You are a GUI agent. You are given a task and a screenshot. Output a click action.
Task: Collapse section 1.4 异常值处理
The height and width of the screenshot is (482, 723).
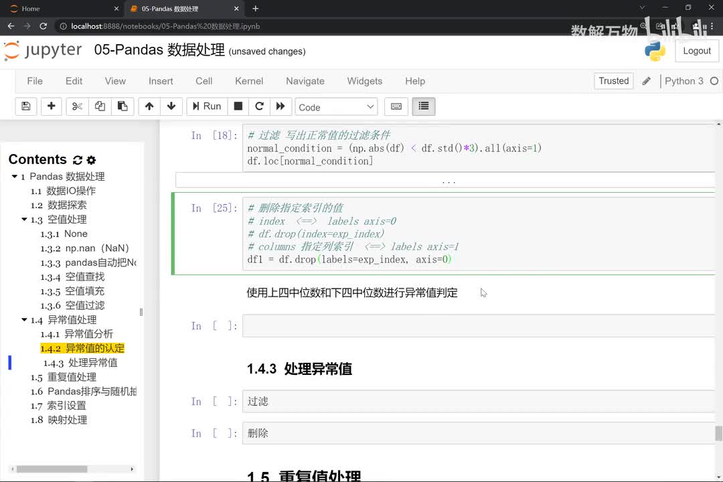coord(24,319)
